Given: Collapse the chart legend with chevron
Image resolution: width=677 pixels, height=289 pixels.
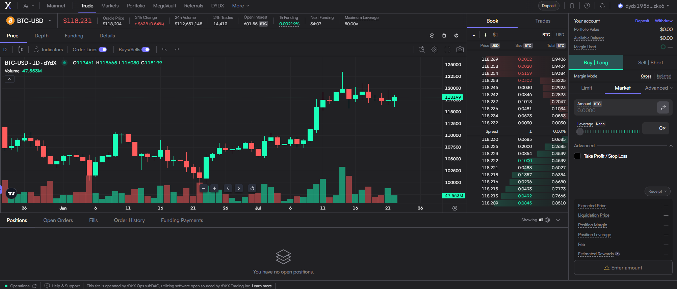Looking at the screenshot, I should [x=9, y=79].
